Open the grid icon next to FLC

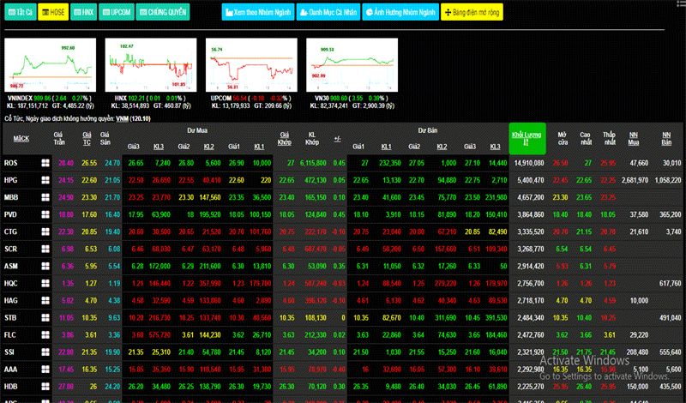[x=45, y=334]
